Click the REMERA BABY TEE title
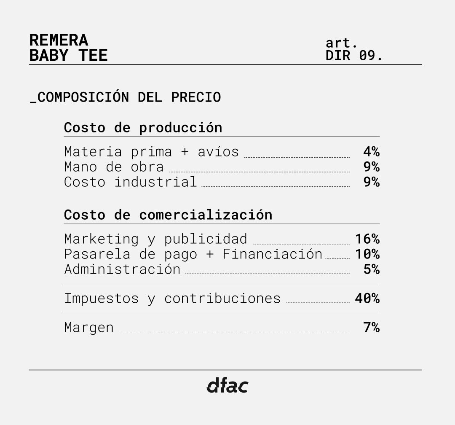455x425 pixels. click(68, 48)
